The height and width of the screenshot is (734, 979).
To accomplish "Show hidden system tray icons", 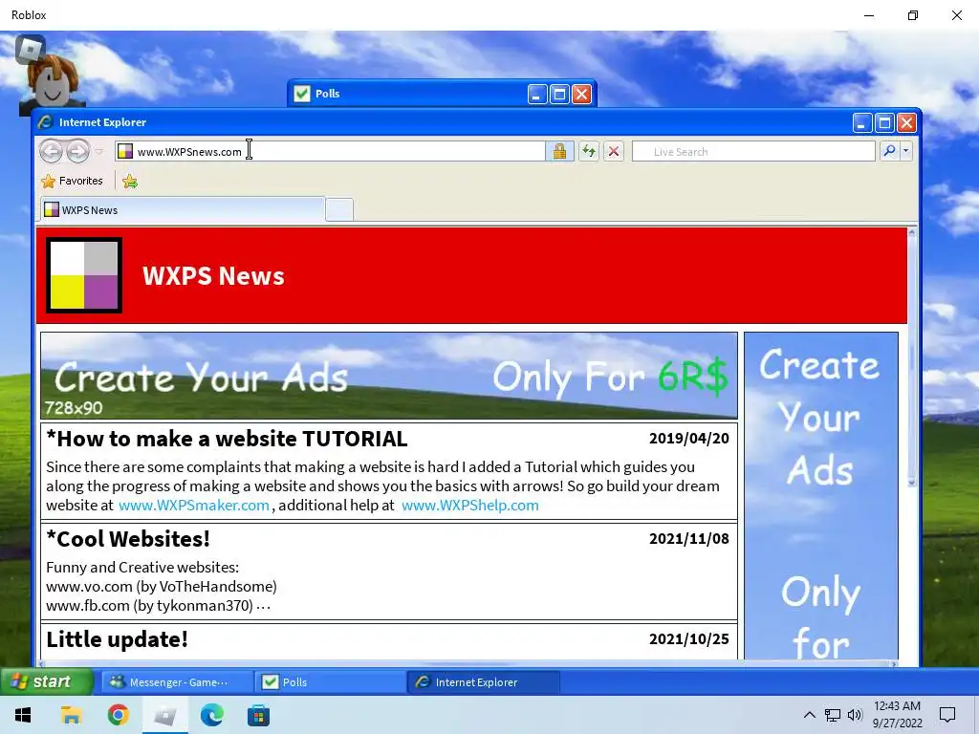I will (x=809, y=715).
